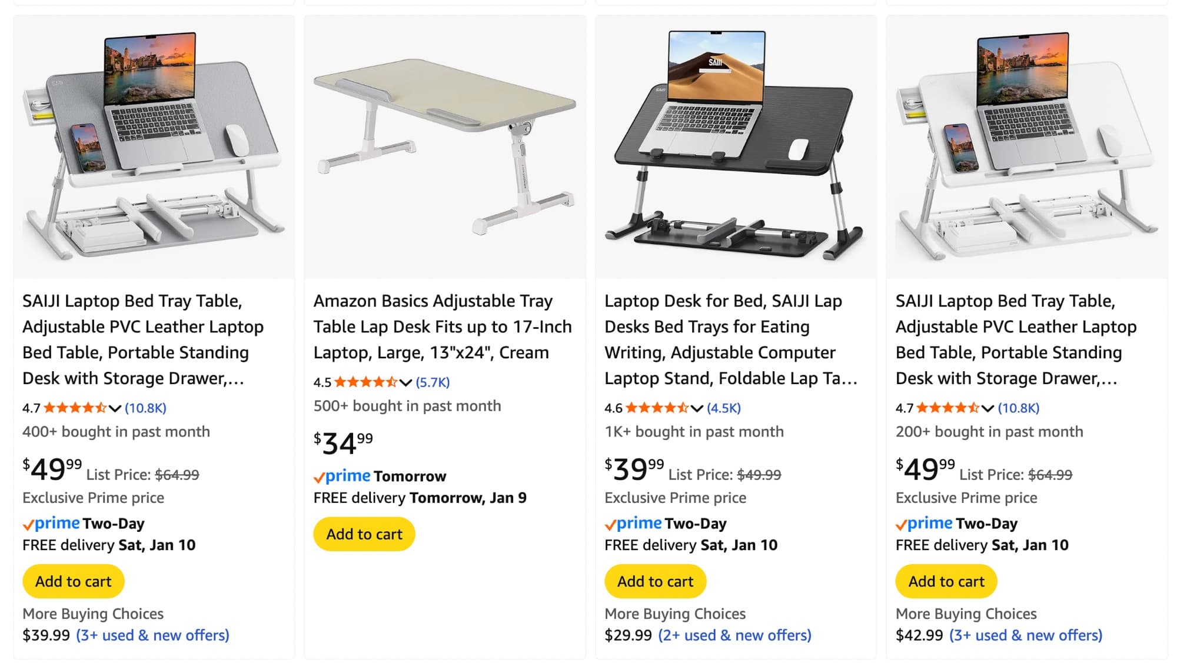Click the prime Tomorrow badge icon

(343, 476)
